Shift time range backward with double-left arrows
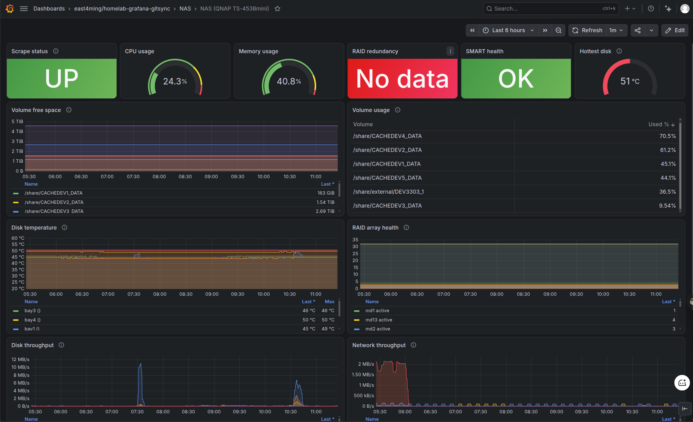This screenshot has height=422, width=693. (x=472, y=30)
